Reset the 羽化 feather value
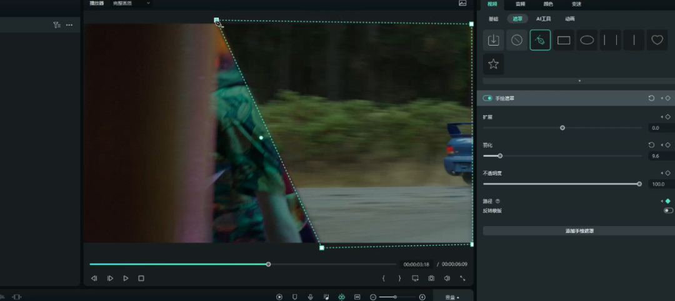675x301 pixels. [x=651, y=145]
